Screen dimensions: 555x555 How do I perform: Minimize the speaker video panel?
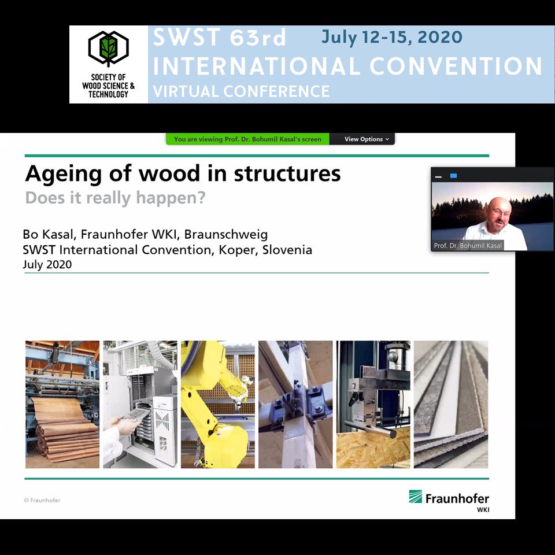pos(438,176)
